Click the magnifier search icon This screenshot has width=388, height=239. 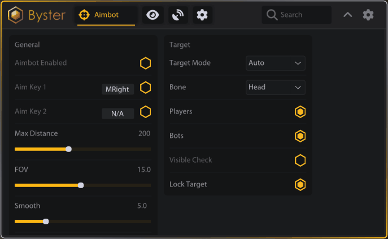coord(272,15)
